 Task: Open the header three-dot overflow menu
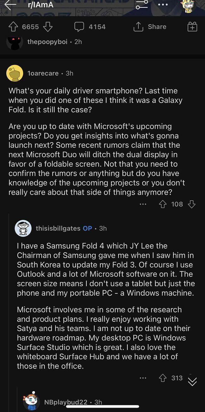(163, 5)
